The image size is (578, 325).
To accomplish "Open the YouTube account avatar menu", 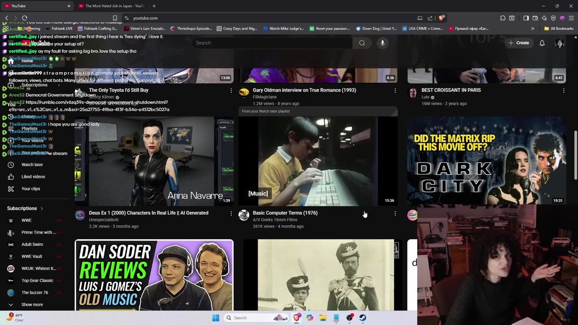I will tap(559, 43).
